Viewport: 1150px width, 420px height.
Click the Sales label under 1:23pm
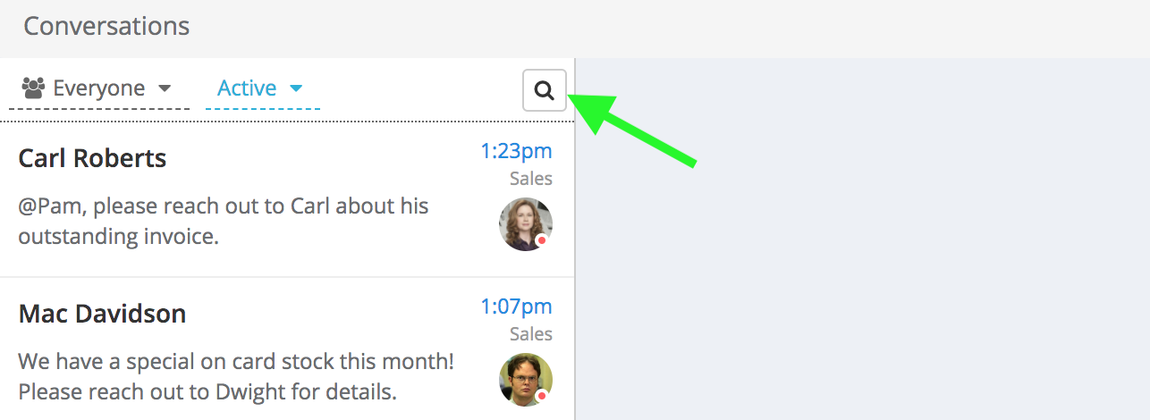click(531, 179)
